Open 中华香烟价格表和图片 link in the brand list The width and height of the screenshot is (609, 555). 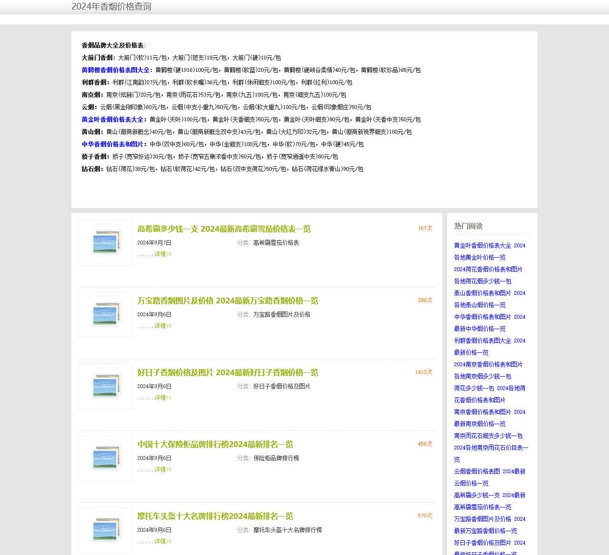112,144
